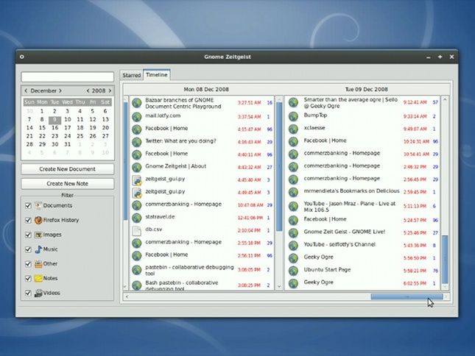475x356 pixels.
Task: Click globe icon beside Bazaar branches entry
Action: point(137,103)
